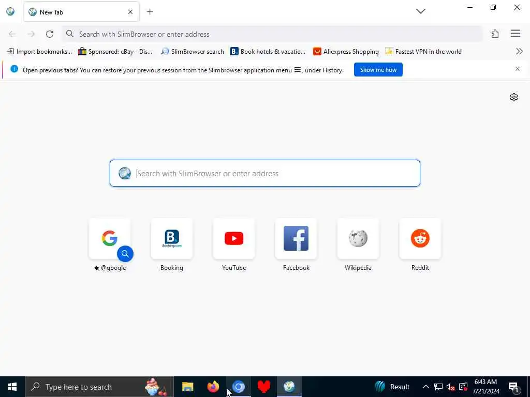Click the Windows taskbar search box
The width and height of the screenshot is (530, 397).
(99, 387)
